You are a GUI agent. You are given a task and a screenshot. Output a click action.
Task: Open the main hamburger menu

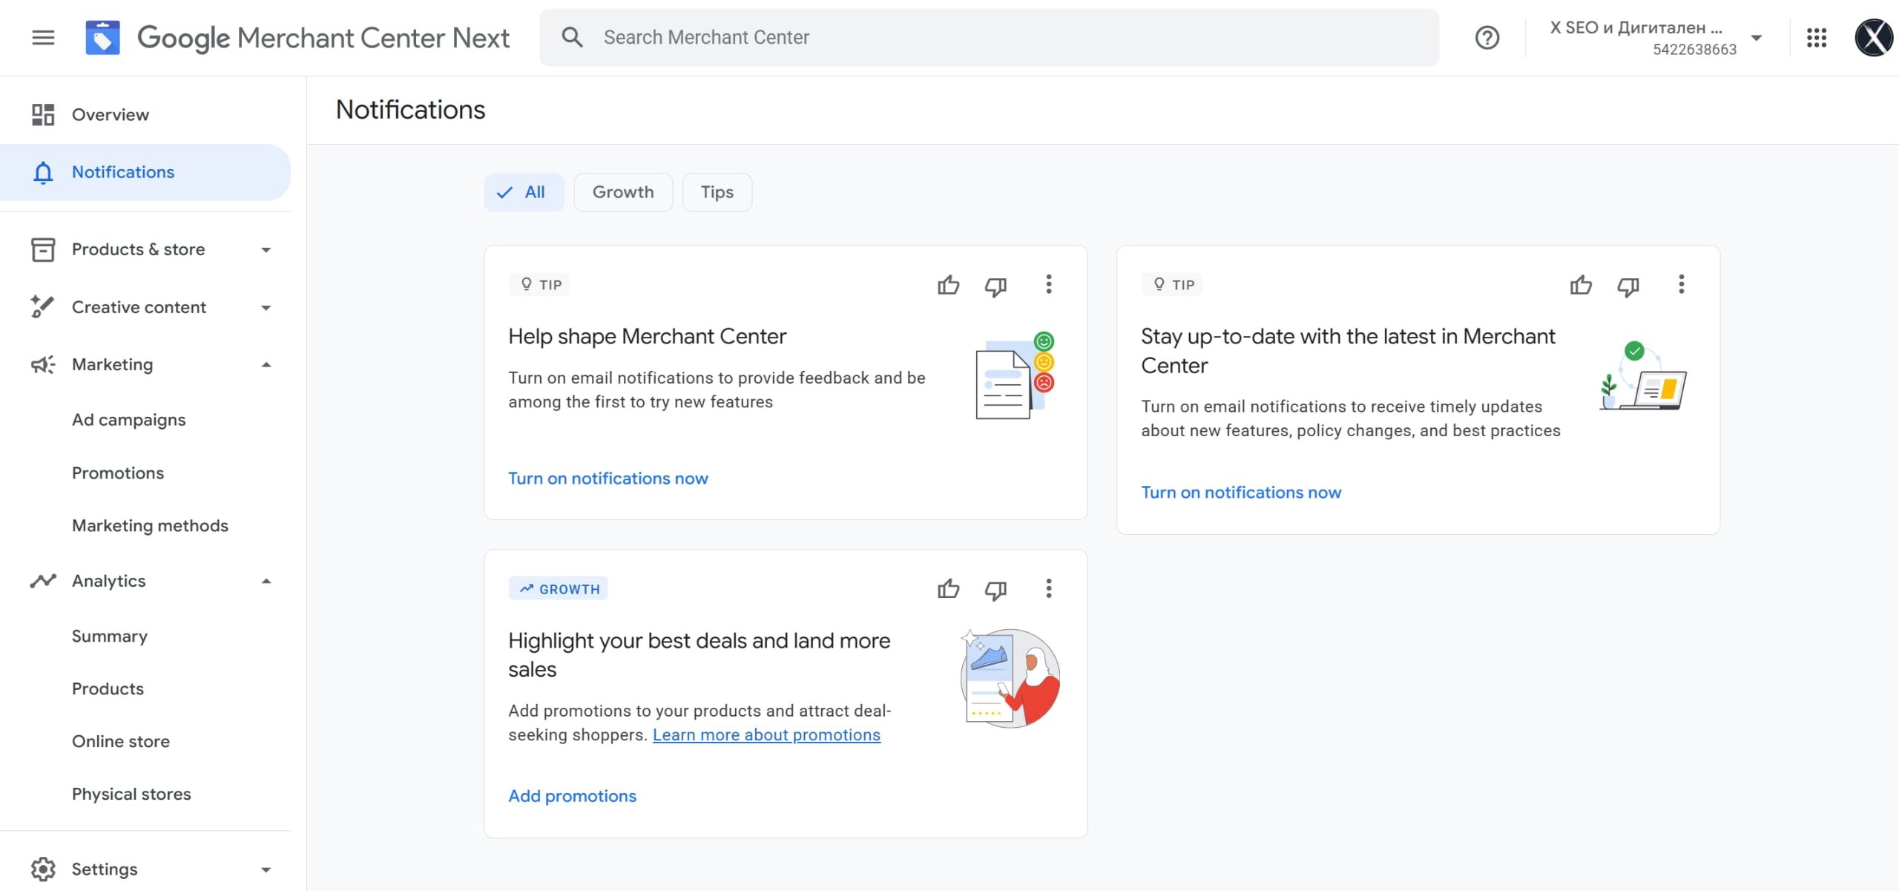(x=43, y=37)
